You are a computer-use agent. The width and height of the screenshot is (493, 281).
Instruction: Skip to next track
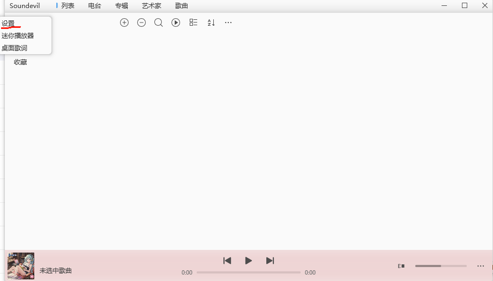pos(270,261)
